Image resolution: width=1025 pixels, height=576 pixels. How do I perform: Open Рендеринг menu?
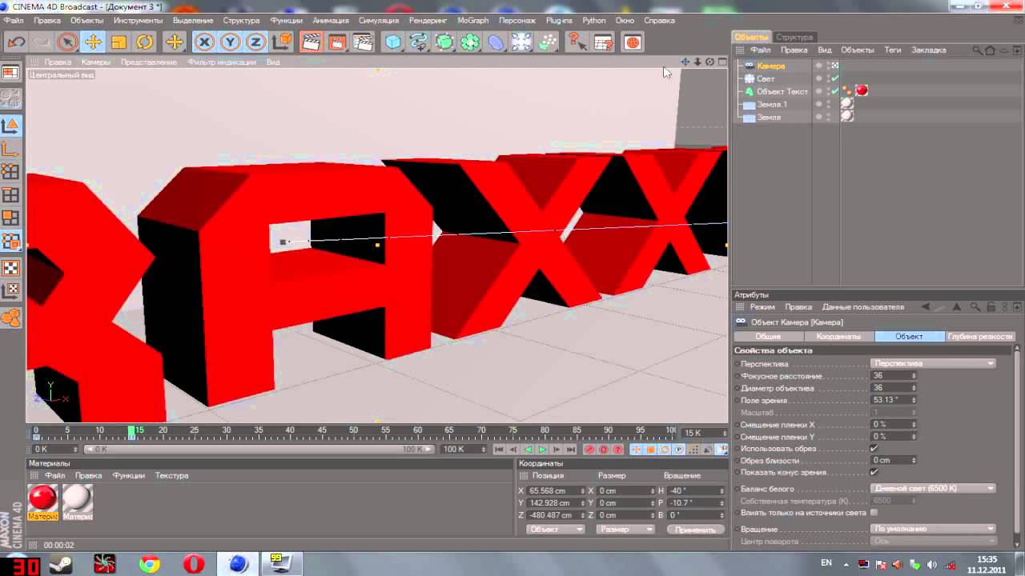[x=428, y=20]
